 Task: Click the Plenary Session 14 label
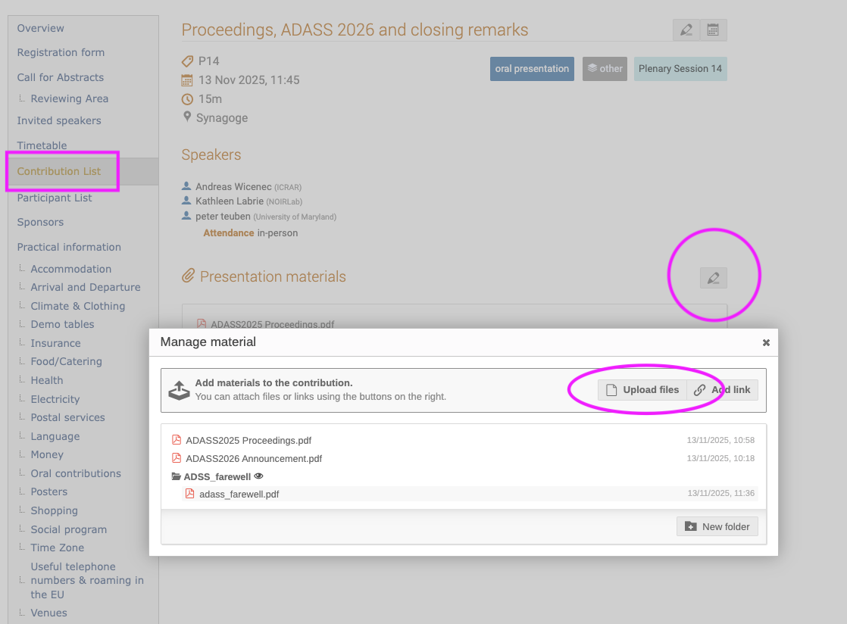click(680, 69)
